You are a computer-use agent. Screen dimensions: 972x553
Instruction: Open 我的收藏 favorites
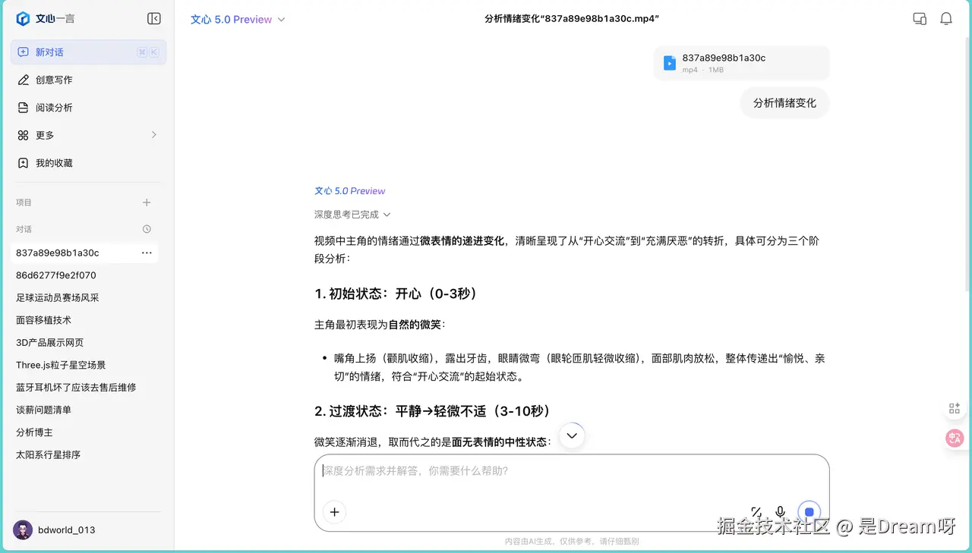click(88, 163)
